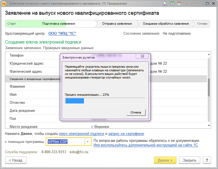Click the data list scroll-down arrow

click(x=209, y=125)
